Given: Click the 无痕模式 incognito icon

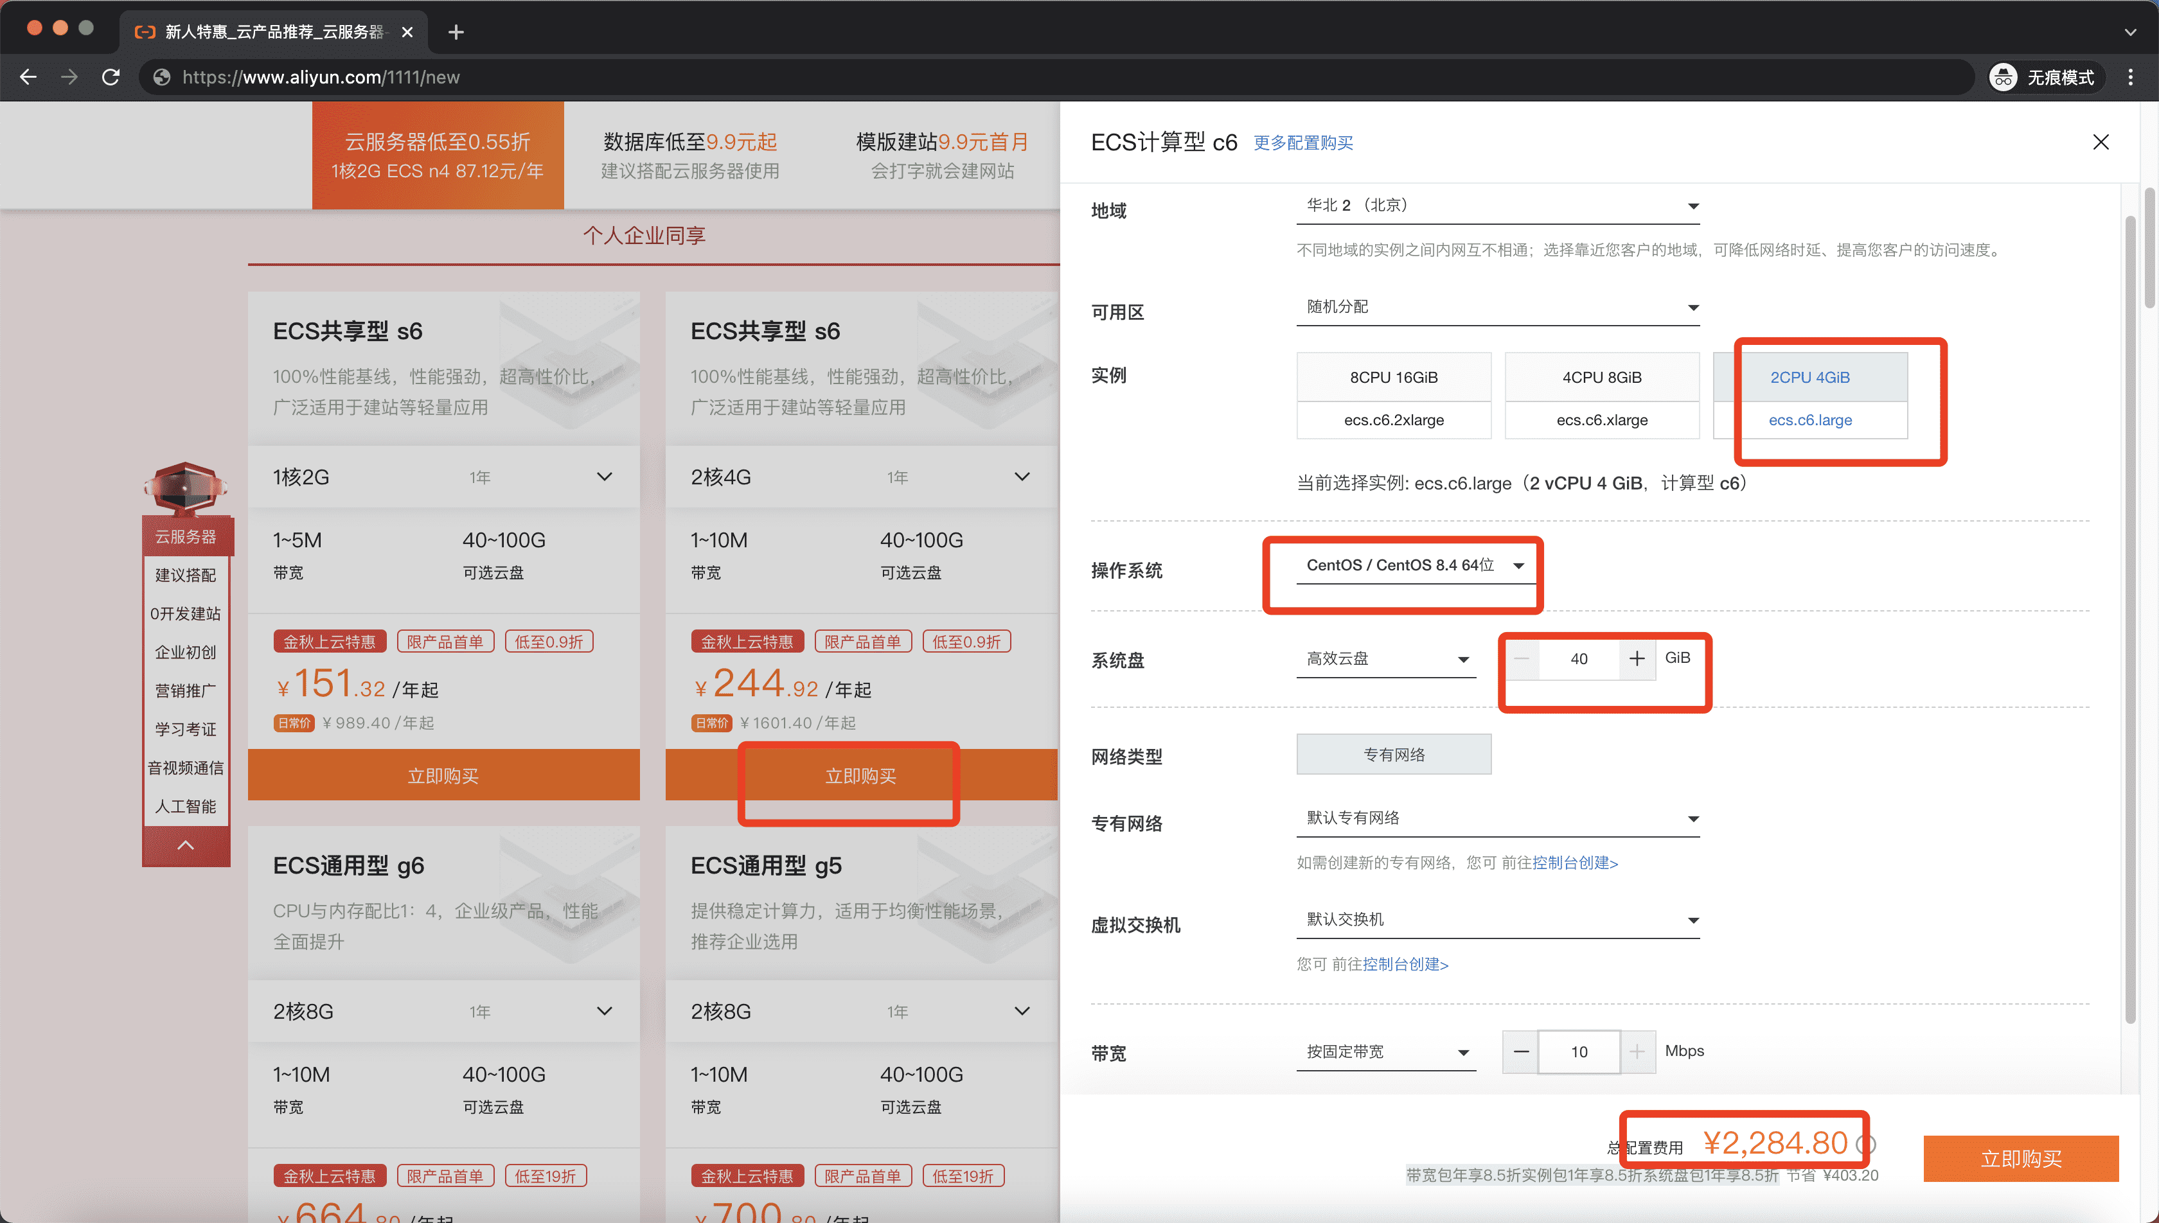Looking at the screenshot, I should (x=2004, y=77).
